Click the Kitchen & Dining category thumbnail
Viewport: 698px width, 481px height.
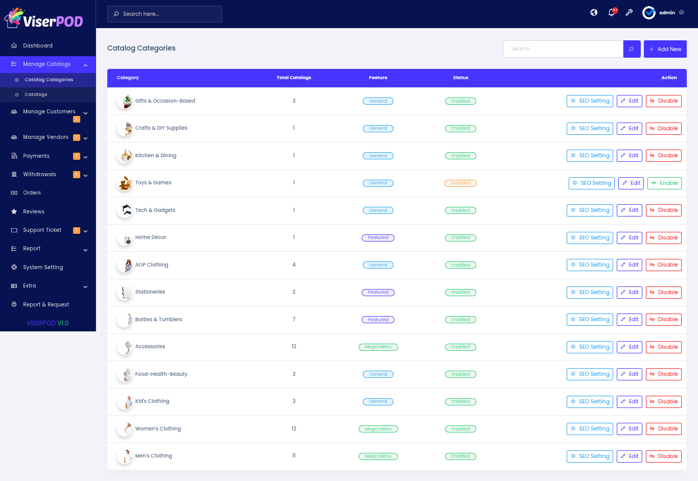click(125, 156)
